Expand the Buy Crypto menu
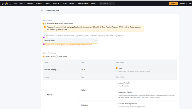 click(x=19, y=3)
